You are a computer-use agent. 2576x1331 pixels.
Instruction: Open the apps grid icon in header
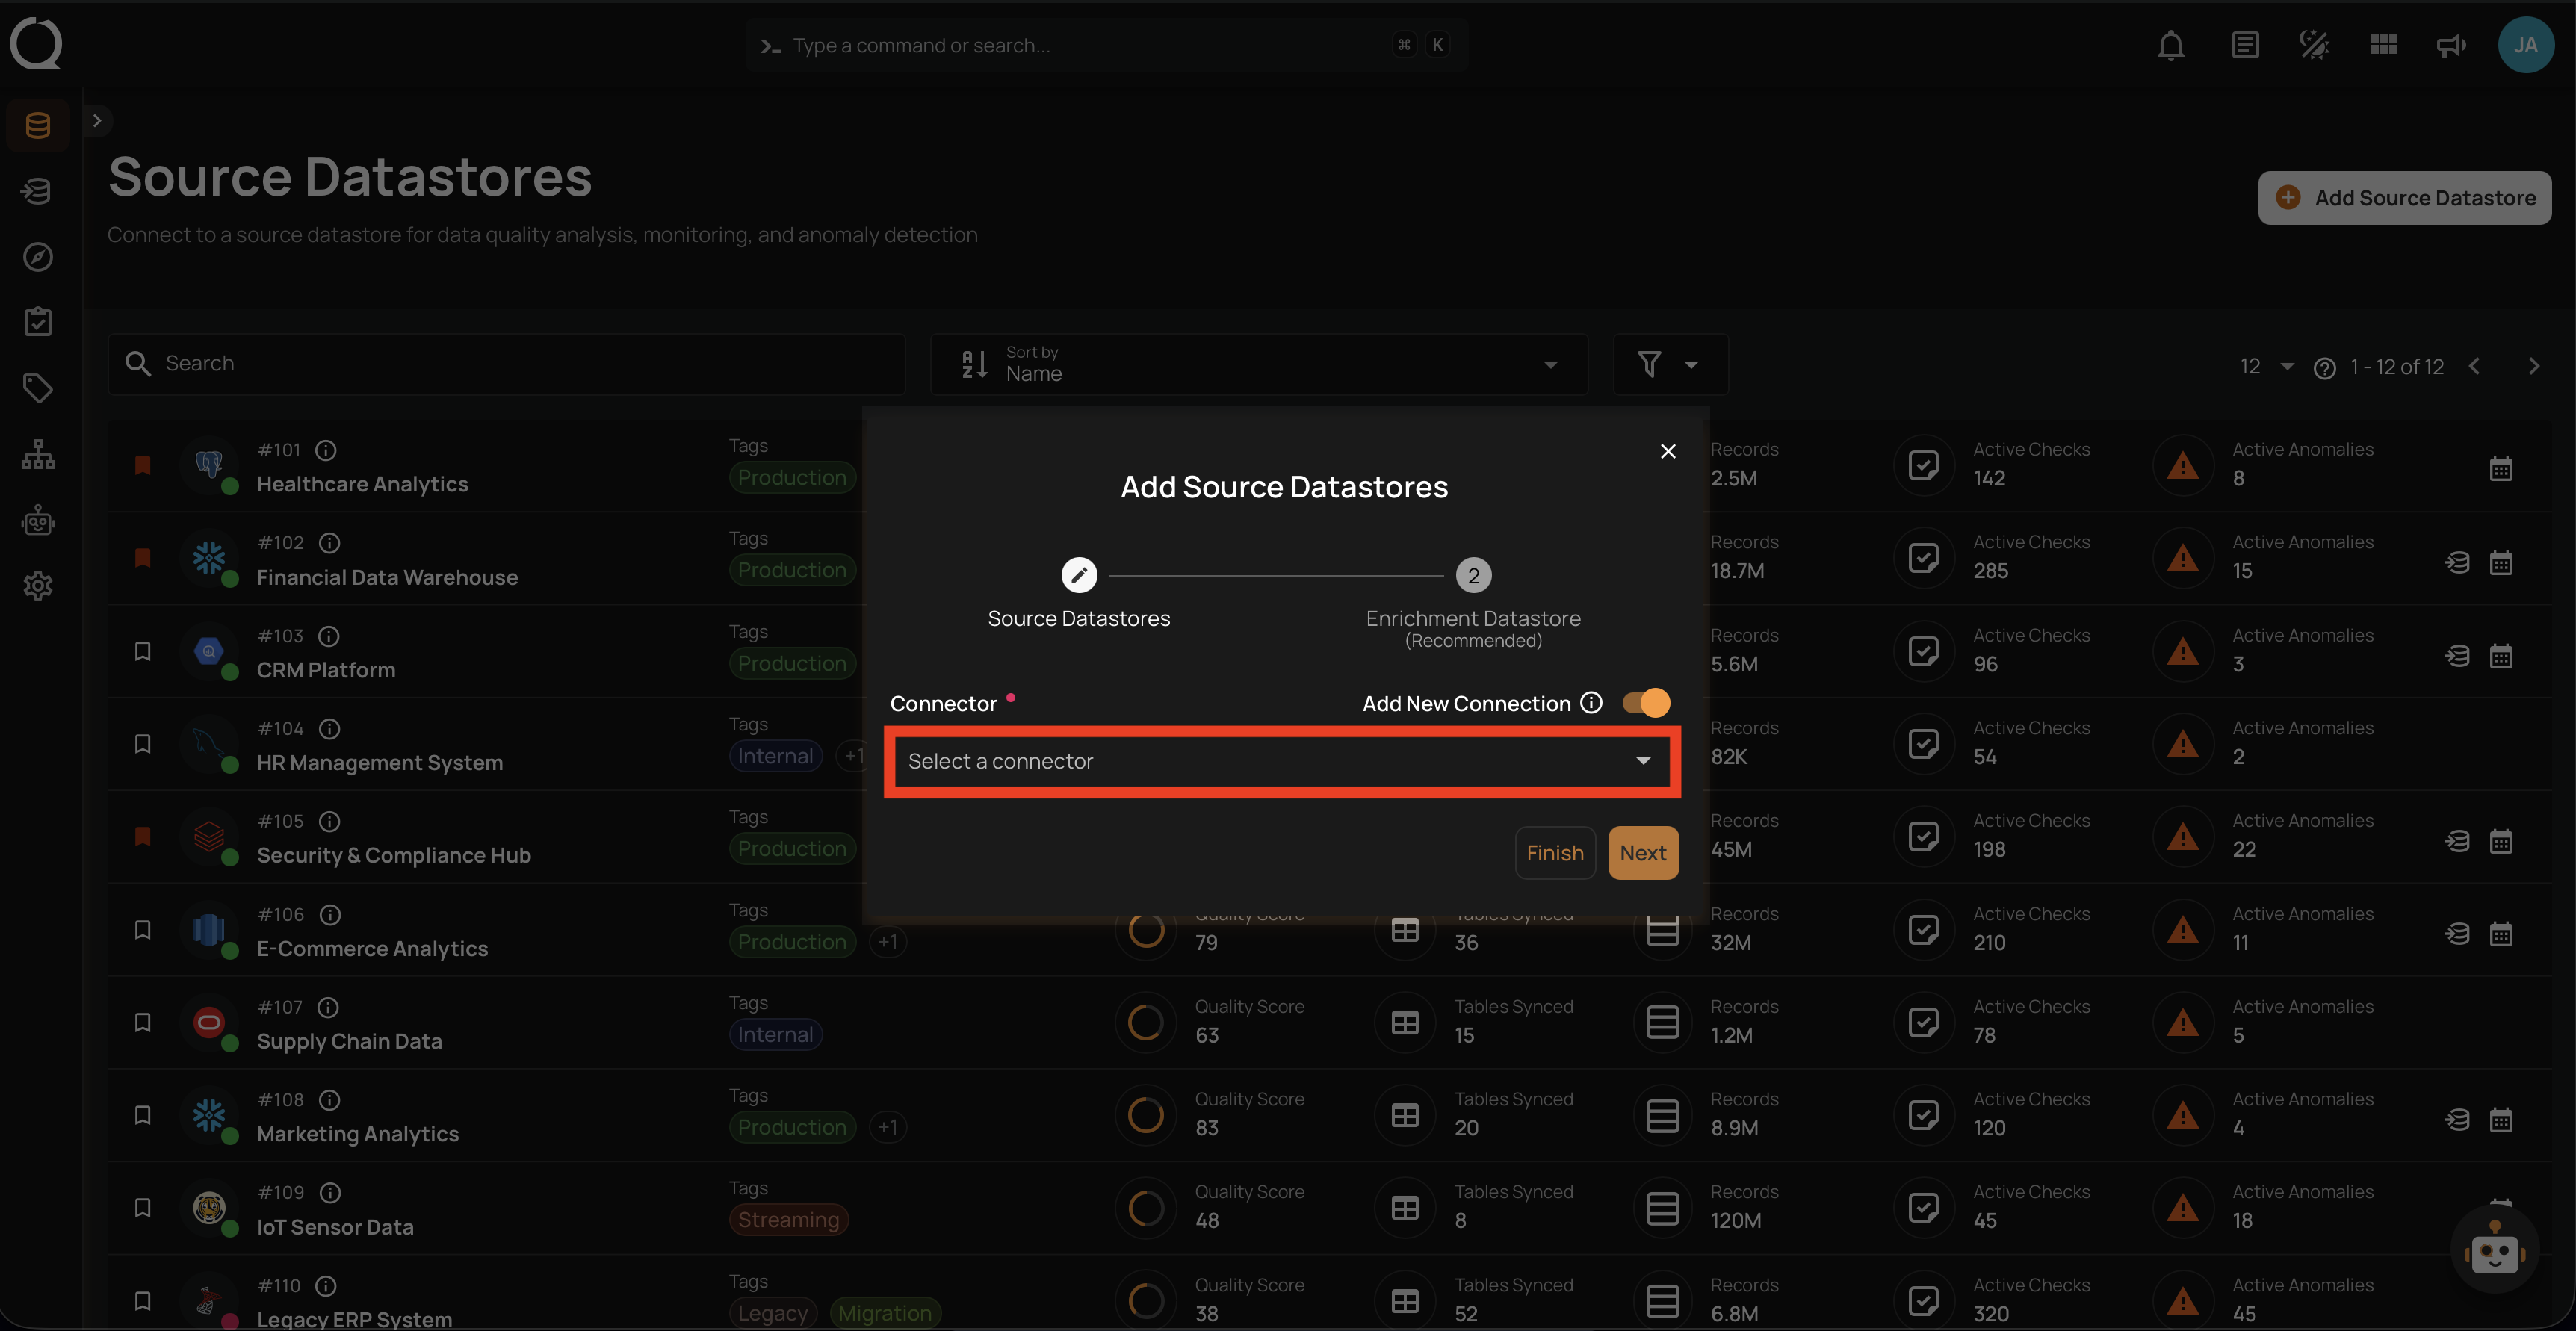(x=2383, y=46)
